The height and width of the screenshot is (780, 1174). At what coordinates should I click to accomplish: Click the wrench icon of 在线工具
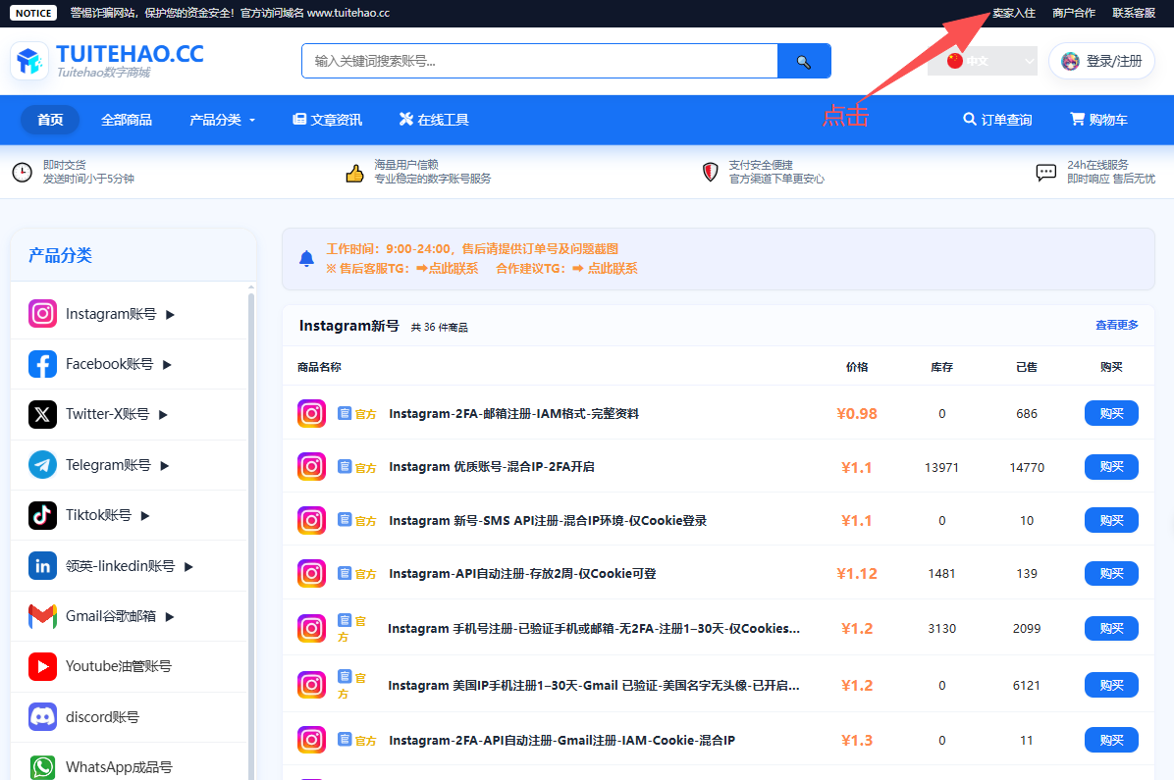point(405,119)
